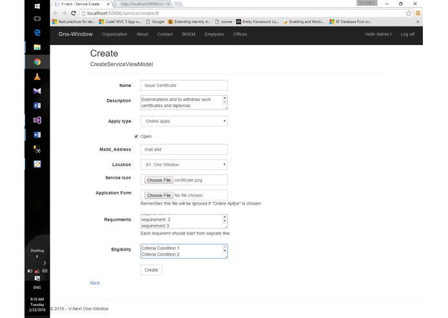Image resolution: width=448 pixels, height=318 pixels.
Task: Go to One-Window home brand link
Action: tap(75, 34)
